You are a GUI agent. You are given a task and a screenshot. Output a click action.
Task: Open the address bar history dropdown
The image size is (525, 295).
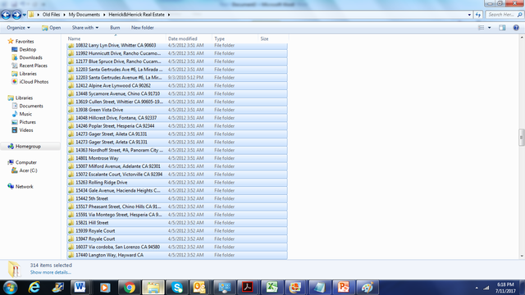[469, 15]
